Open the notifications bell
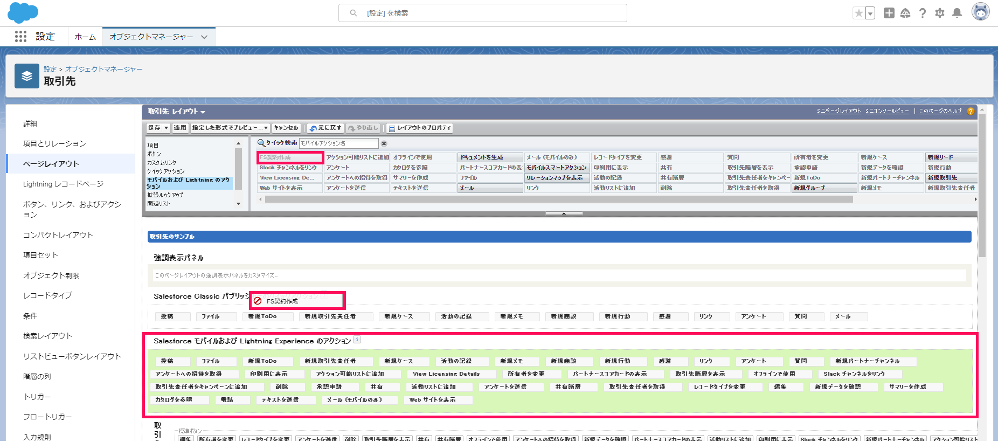Viewport: 998px width, 442px height. (957, 13)
